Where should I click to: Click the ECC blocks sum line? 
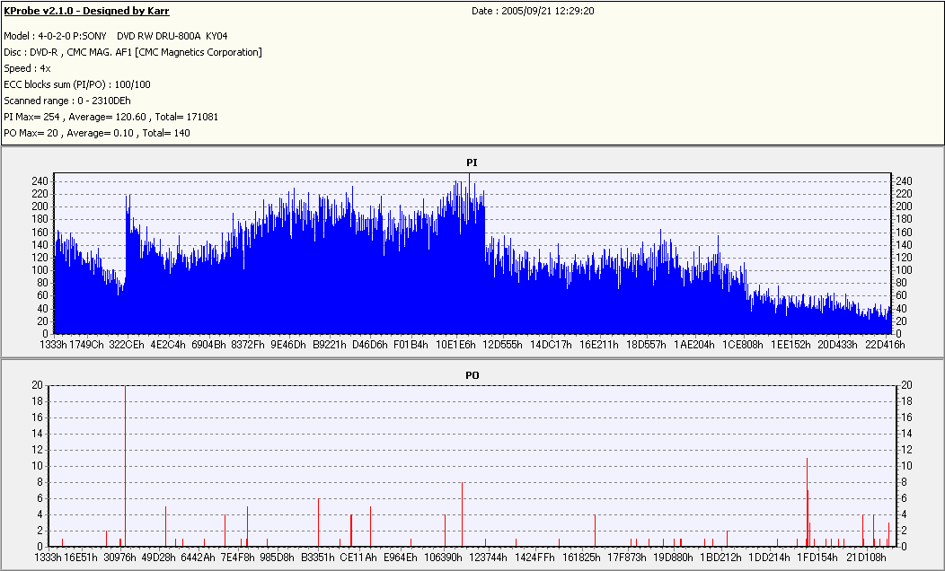[x=77, y=85]
